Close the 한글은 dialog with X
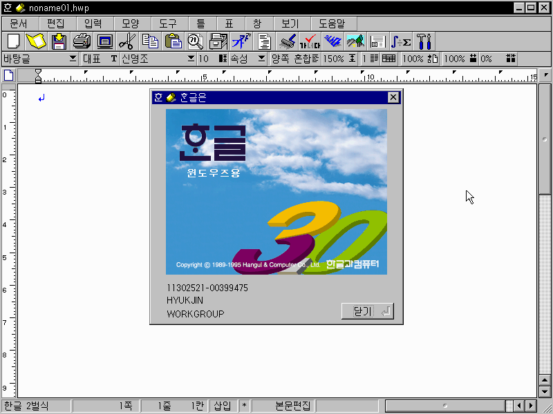This screenshot has width=553, height=414. 393,97
